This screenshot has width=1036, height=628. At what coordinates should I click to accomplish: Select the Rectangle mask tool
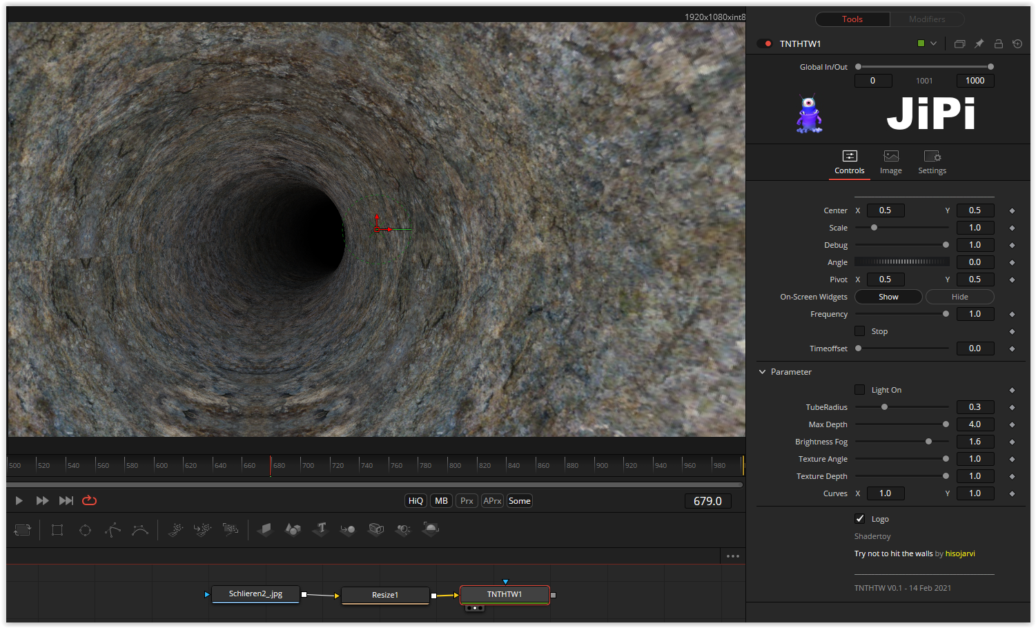point(57,530)
